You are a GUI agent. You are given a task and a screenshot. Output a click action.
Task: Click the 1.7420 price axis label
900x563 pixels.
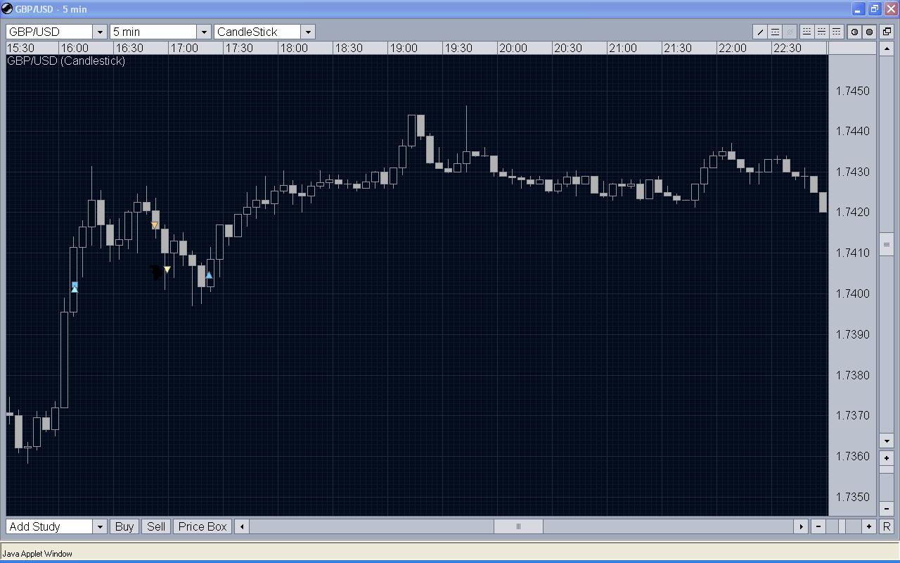click(852, 213)
